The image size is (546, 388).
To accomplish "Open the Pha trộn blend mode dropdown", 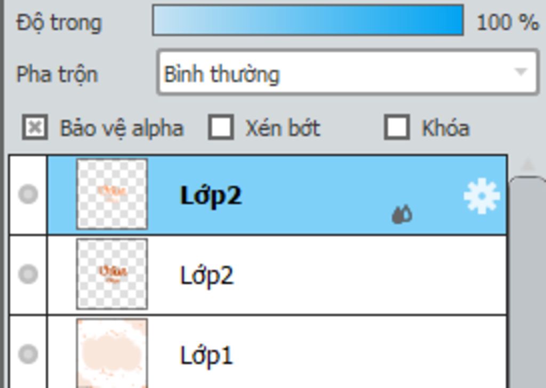I will tap(348, 72).
